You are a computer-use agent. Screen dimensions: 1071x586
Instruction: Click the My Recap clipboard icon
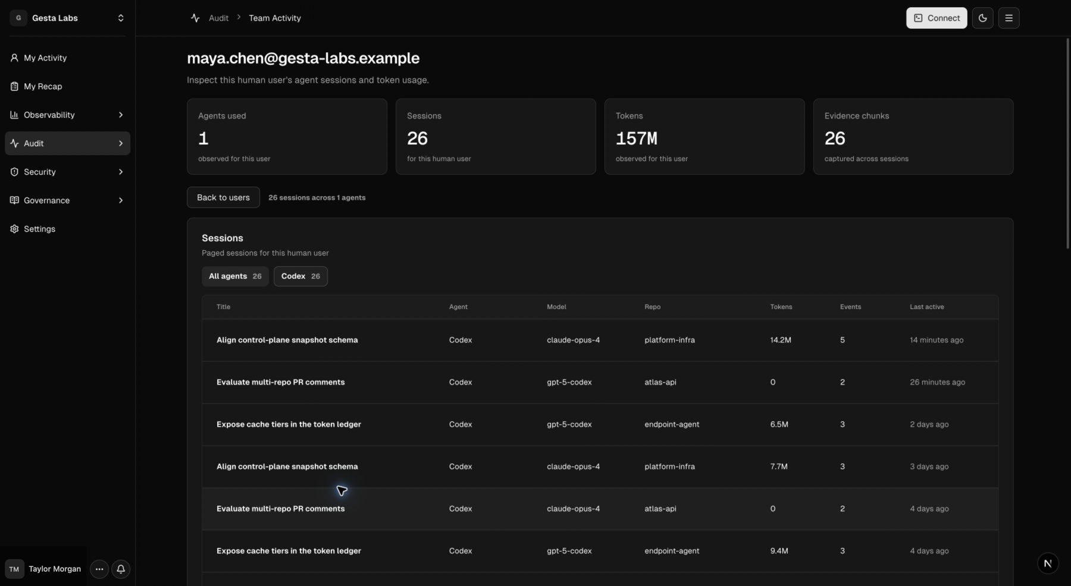tap(14, 86)
